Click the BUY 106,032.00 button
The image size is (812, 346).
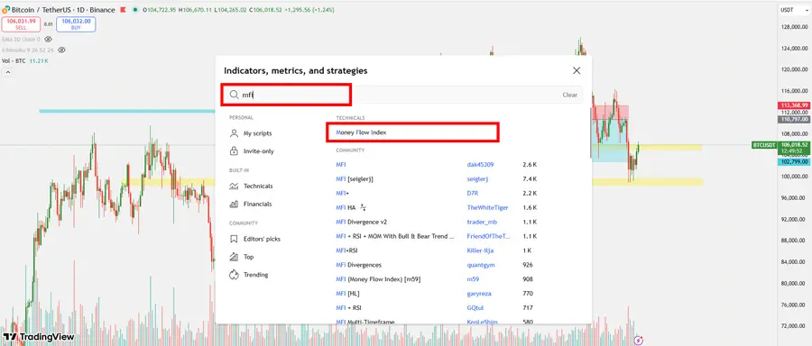76,24
